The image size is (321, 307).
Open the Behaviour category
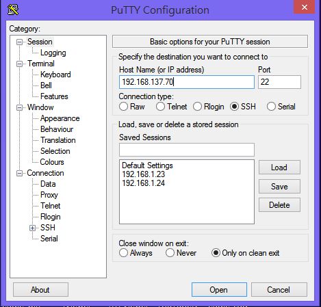57,129
